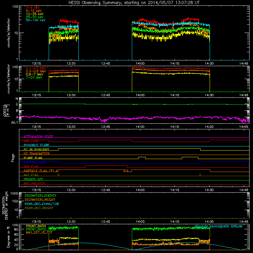Pick the SC_TRANSMITTER label
The image size is (253, 253).
[36, 154]
